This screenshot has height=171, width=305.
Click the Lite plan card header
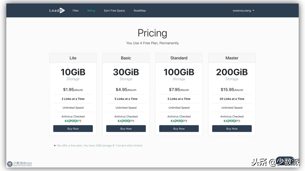point(73,58)
